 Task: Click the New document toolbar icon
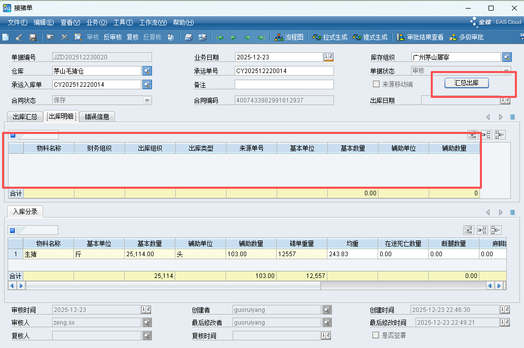tap(6, 37)
